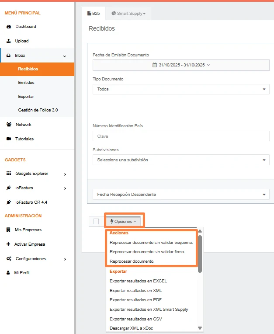
Task: Click the ioFacturo CR 4.4 plug icon
Action: tap(9, 202)
